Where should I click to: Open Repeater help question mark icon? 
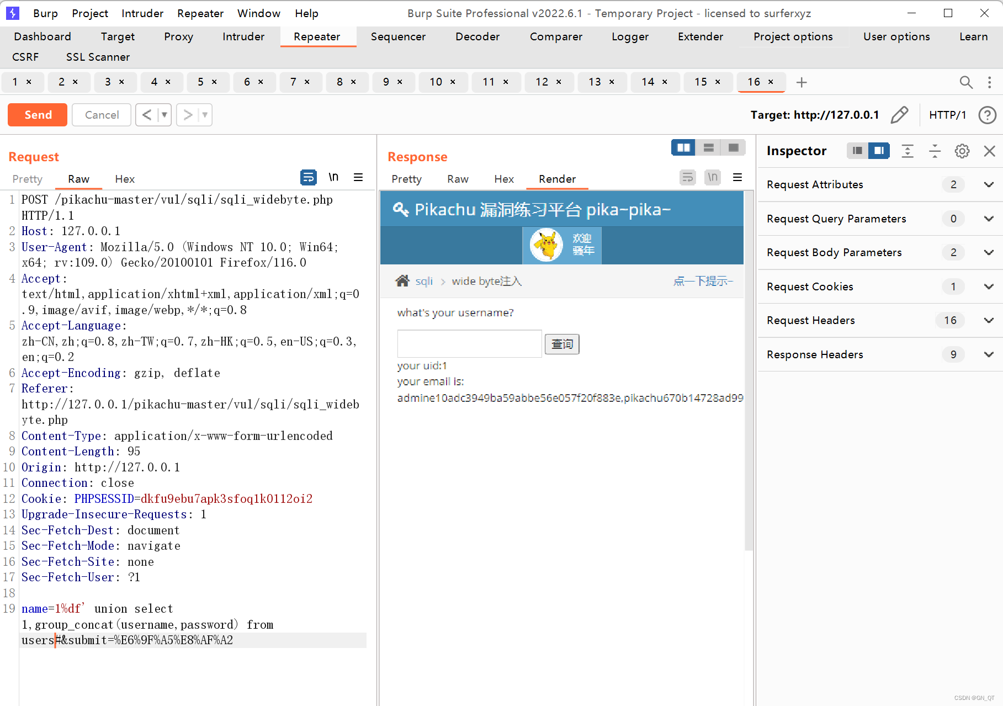(987, 115)
